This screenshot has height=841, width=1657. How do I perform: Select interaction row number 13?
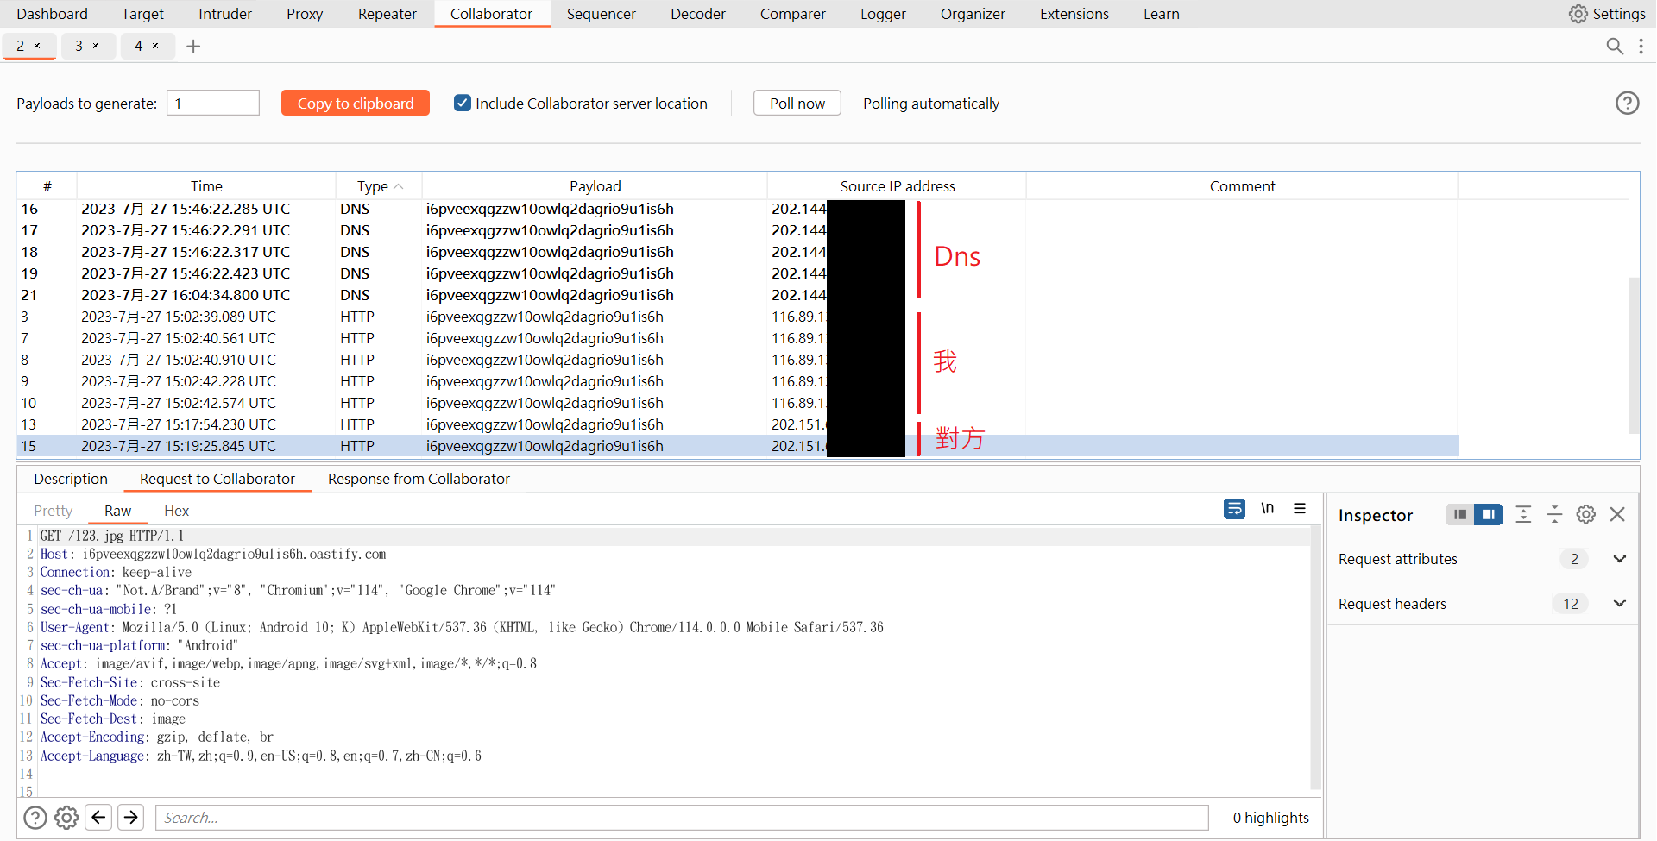pos(738,424)
